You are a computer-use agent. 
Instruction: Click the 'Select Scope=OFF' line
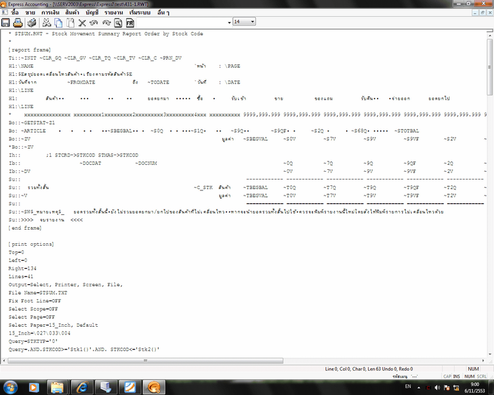[33, 309]
